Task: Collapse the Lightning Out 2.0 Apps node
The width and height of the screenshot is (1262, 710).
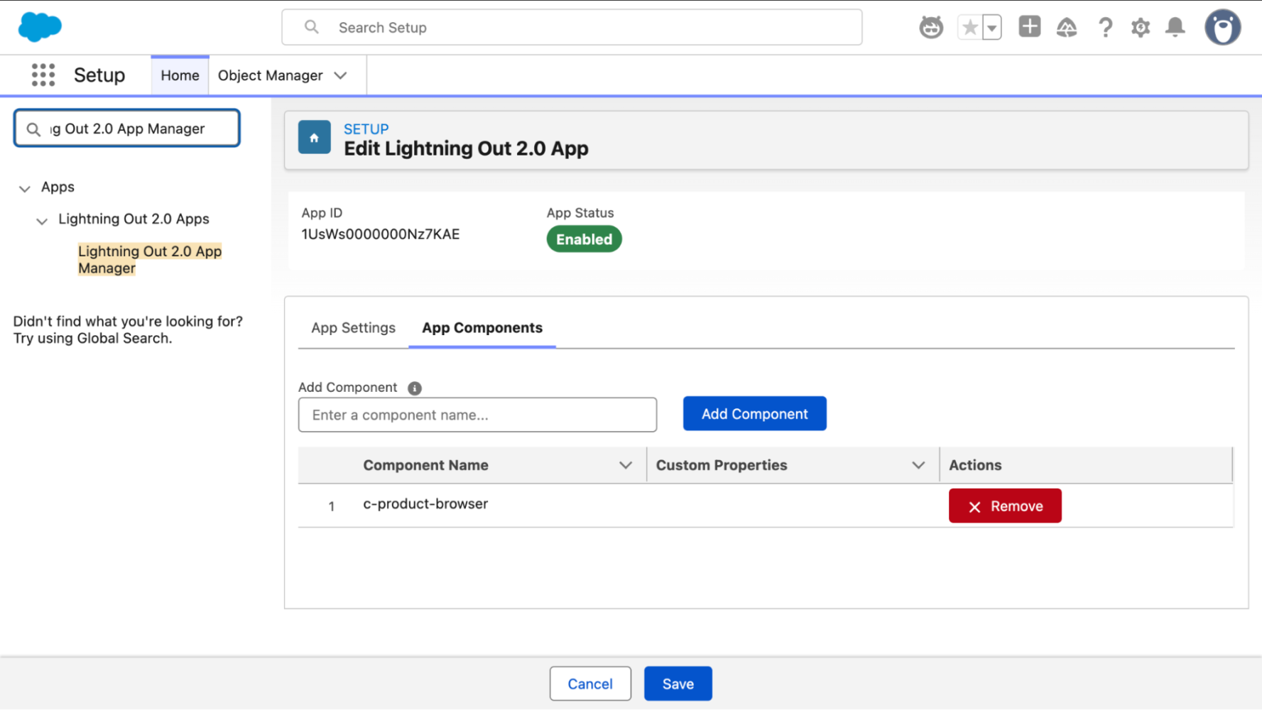Action: pos(42,221)
